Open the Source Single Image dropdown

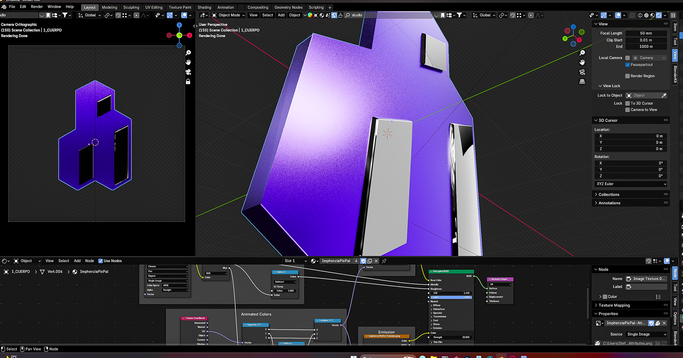tap(646, 335)
